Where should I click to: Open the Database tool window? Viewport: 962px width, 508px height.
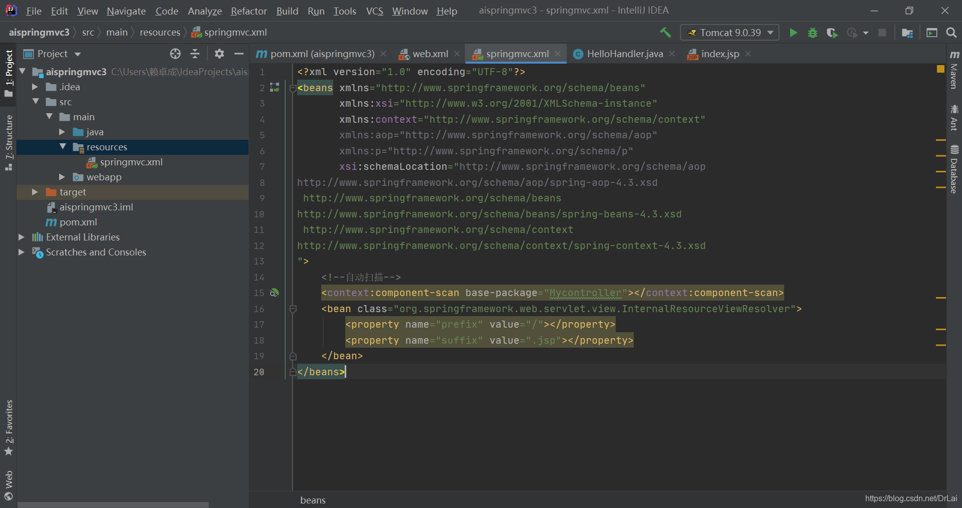pyautogui.click(x=954, y=169)
